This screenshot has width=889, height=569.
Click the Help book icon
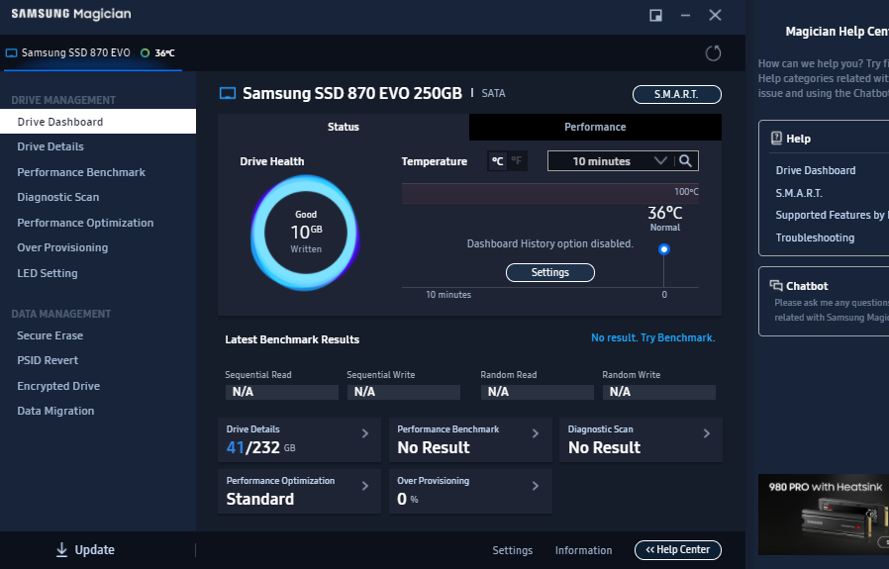[776, 139]
